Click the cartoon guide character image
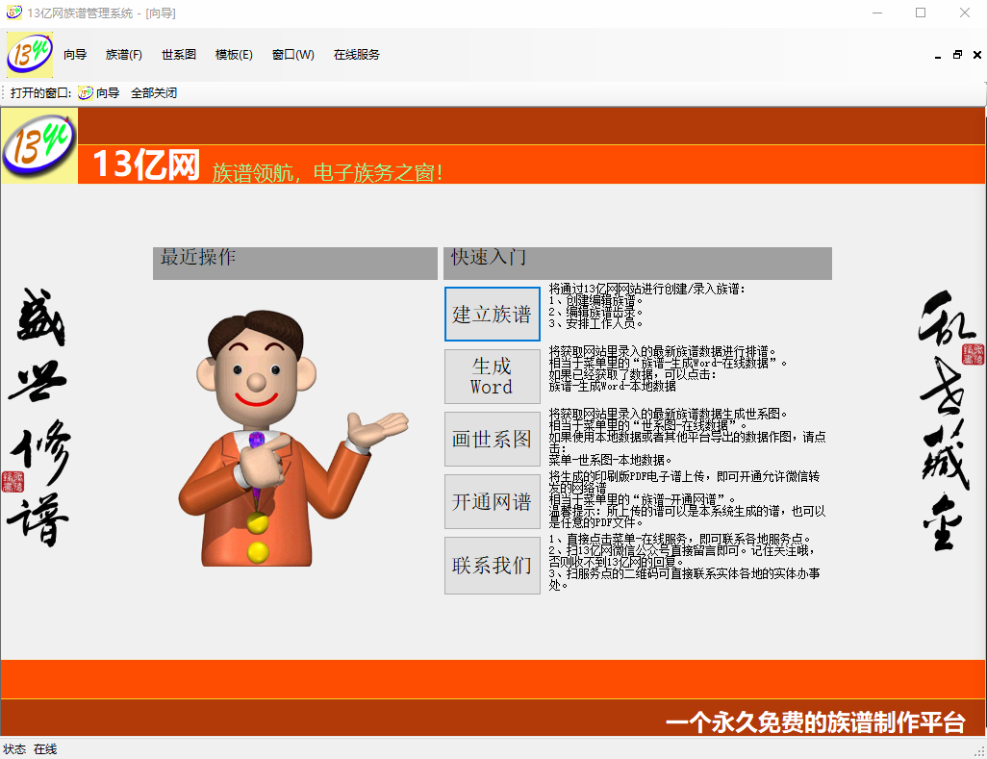 click(293, 438)
